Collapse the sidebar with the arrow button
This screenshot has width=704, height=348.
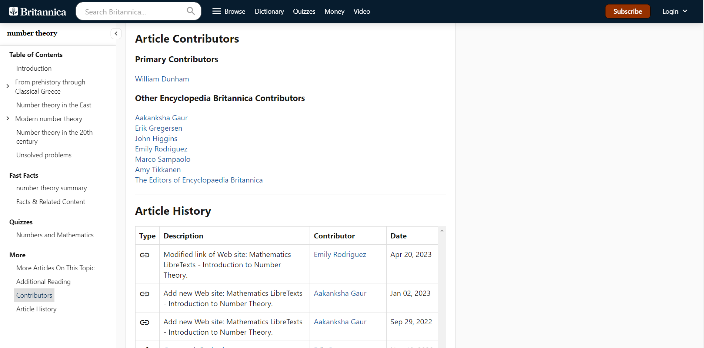(x=116, y=34)
